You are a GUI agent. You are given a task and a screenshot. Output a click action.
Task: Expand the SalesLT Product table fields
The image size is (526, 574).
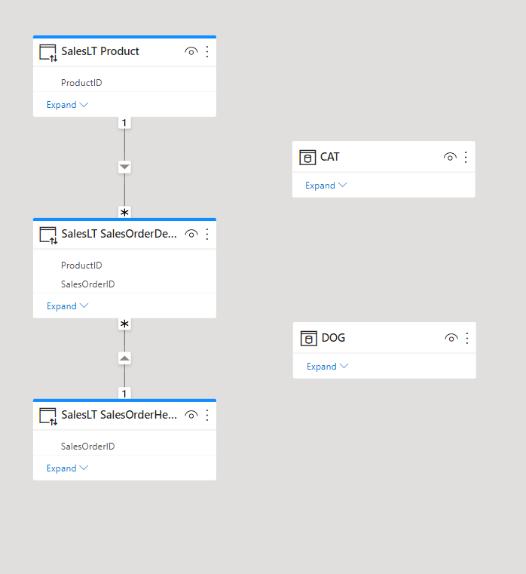(x=67, y=105)
